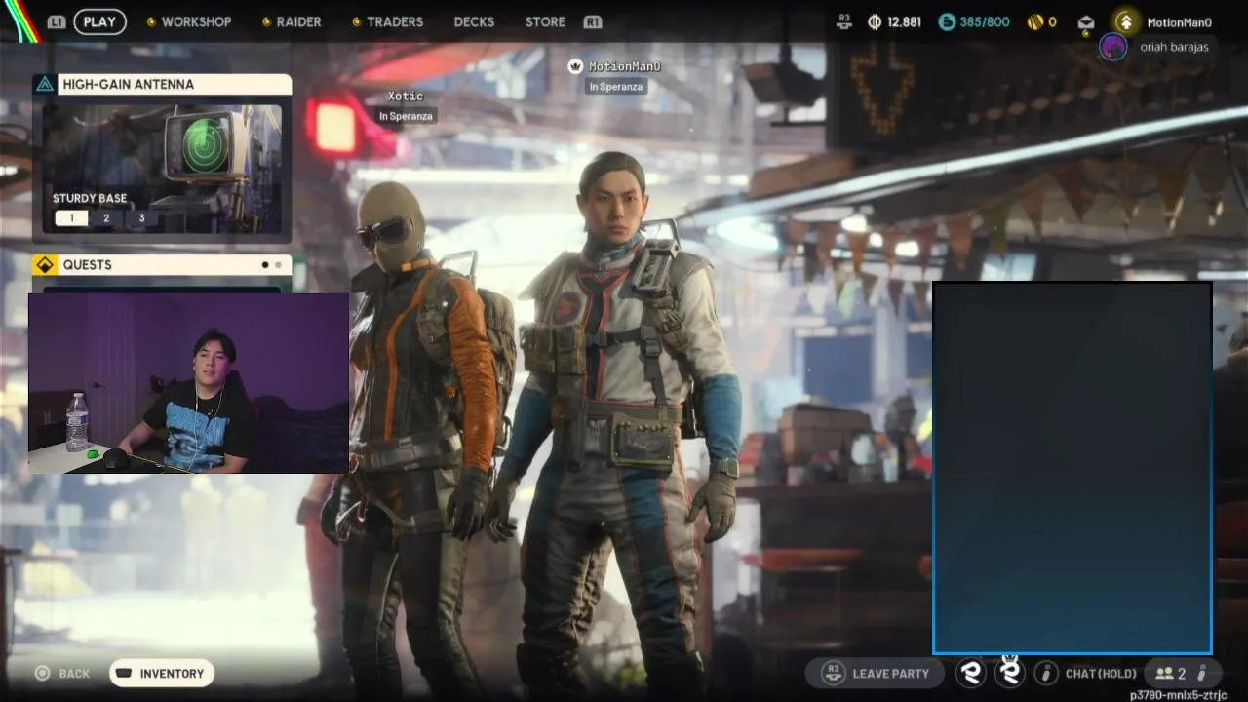Click the player level-up badge icon
The image size is (1248, 702).
click(x=1125, y=21)
